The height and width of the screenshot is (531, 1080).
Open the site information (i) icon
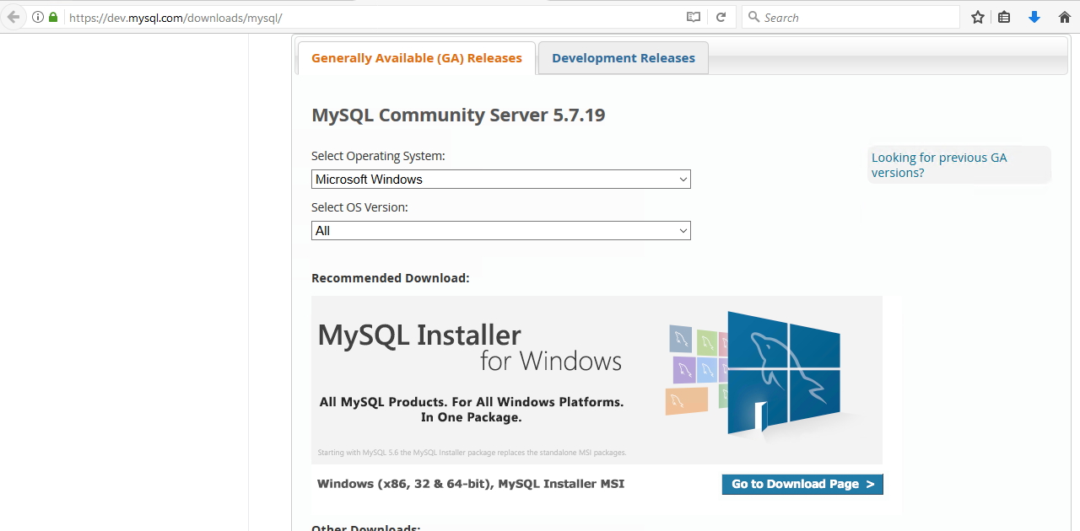tap(38, 17)
